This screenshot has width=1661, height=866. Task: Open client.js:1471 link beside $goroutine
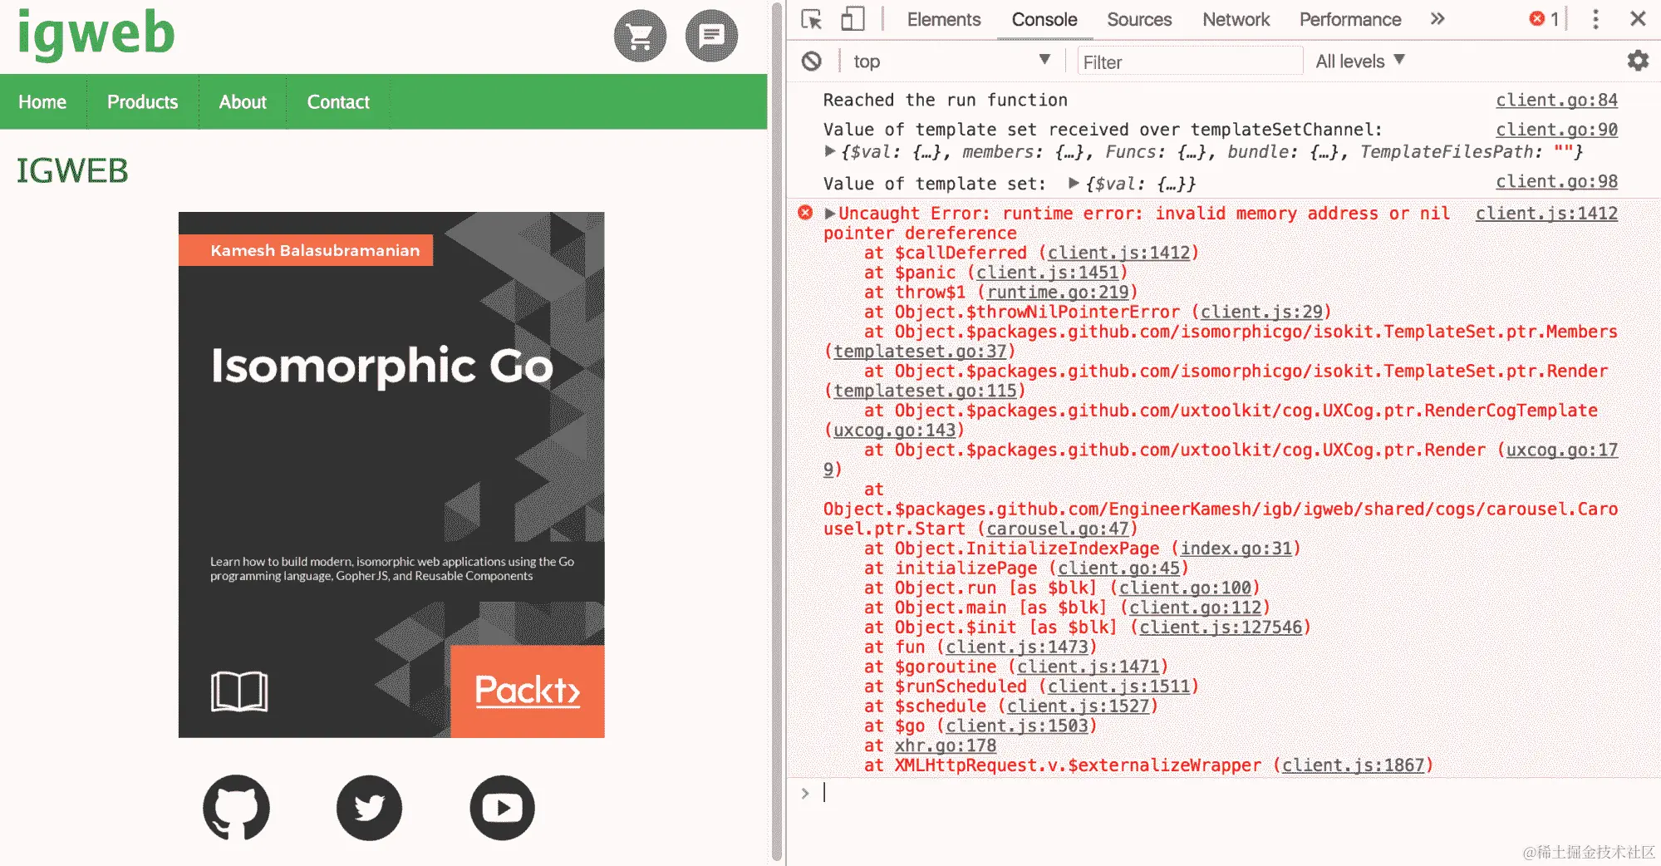pyautogui.click(x=1088, y=667)
